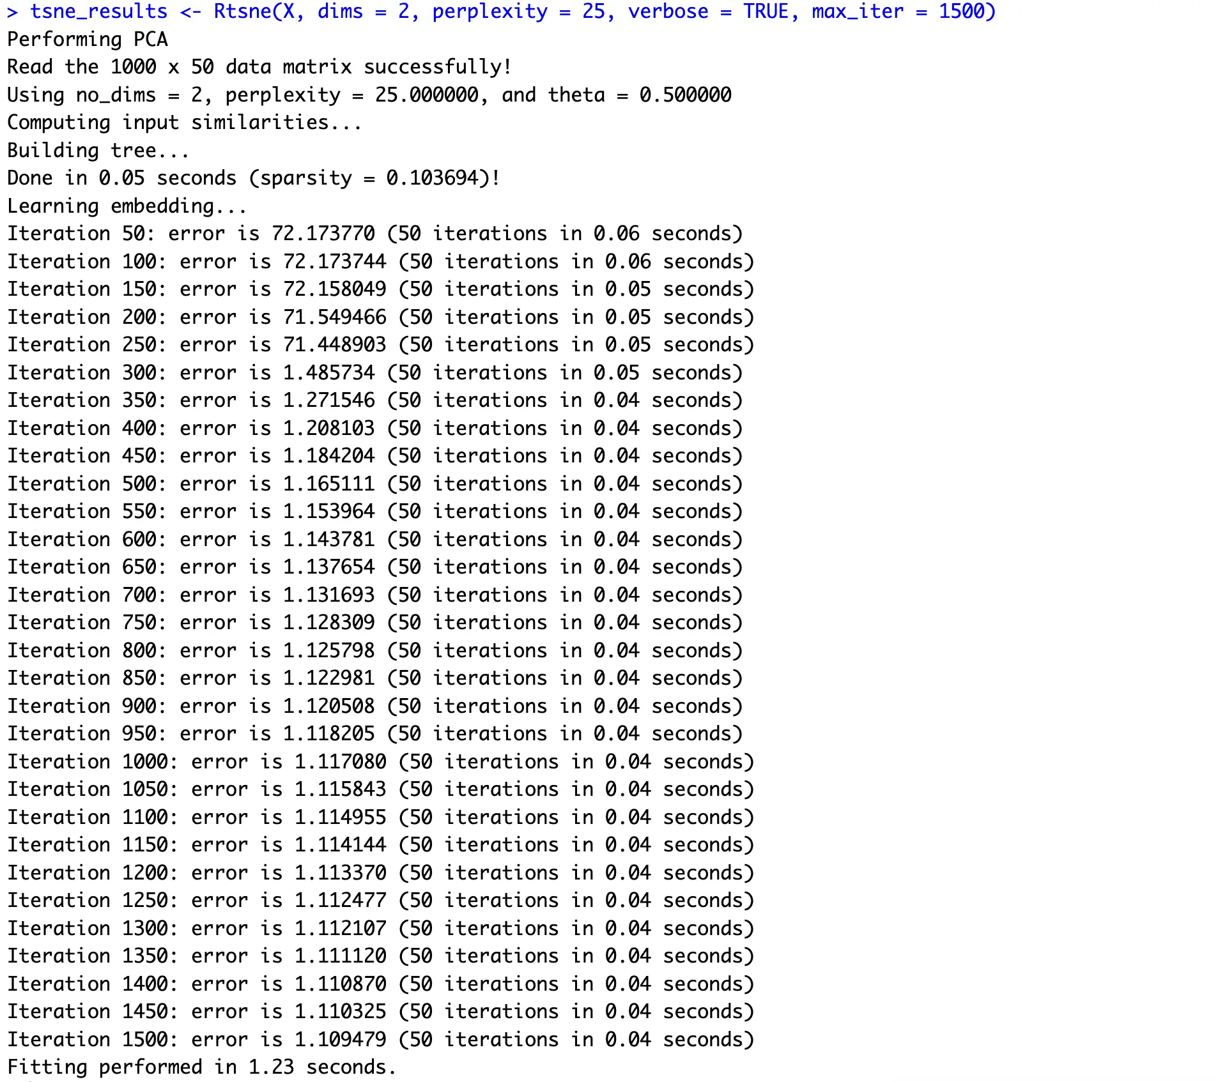
Task: Click the 'Using no_dims = 2, perplexity' line
Action: [x=369, y=95]
